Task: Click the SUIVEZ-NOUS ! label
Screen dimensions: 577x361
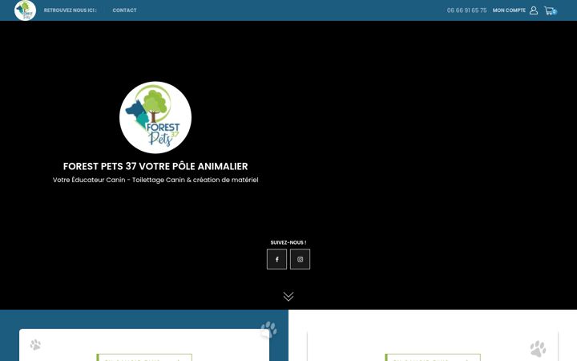Action: [288, 242]
